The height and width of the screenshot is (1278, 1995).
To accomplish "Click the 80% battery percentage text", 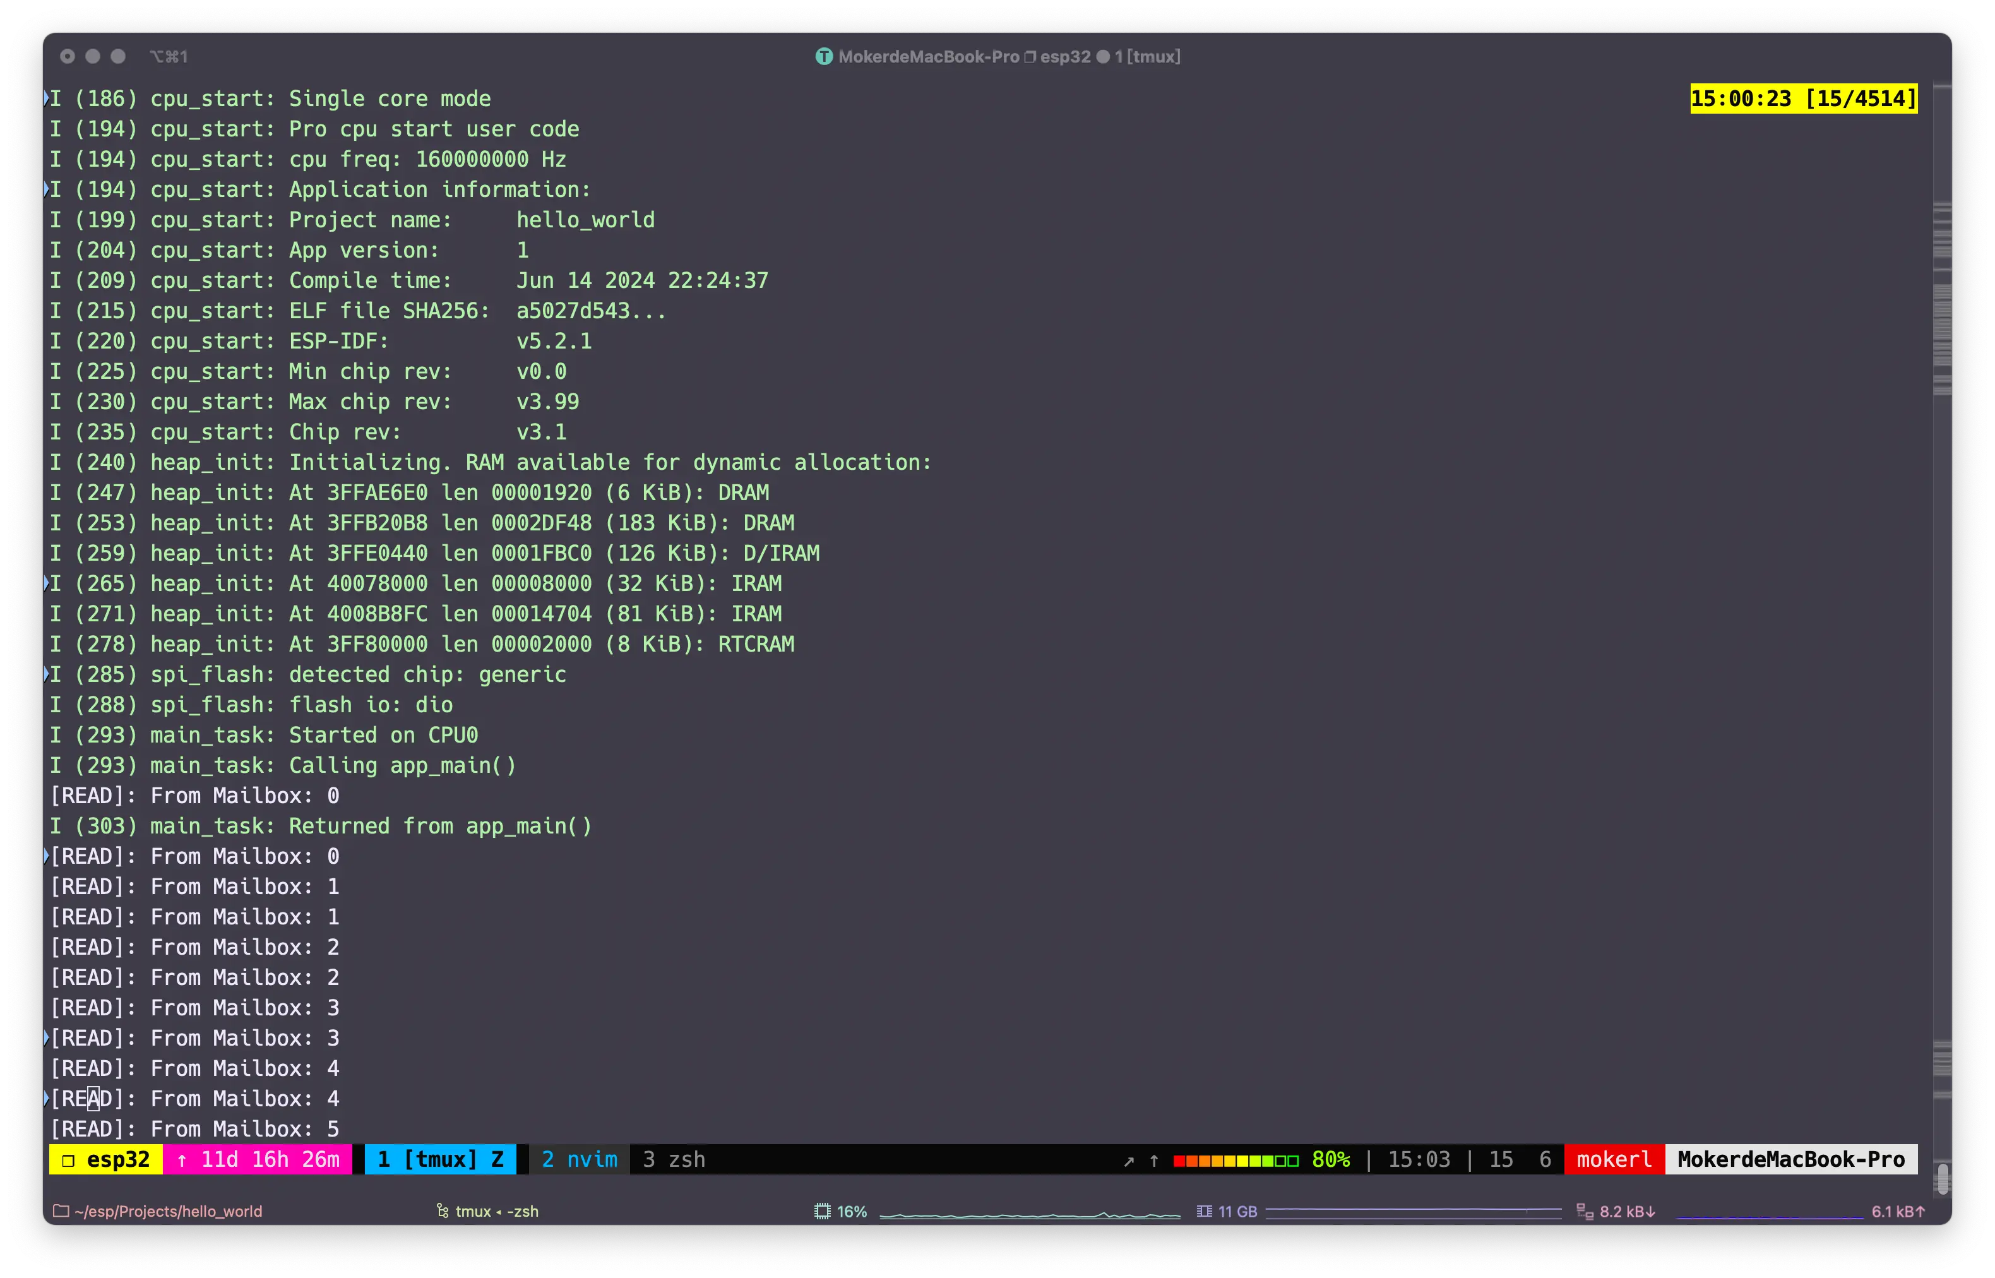I will click(1331, 1159).
